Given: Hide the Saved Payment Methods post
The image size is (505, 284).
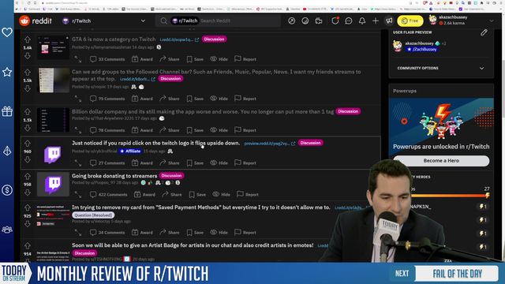Looking at the screenshot, I should pos(219,233).
